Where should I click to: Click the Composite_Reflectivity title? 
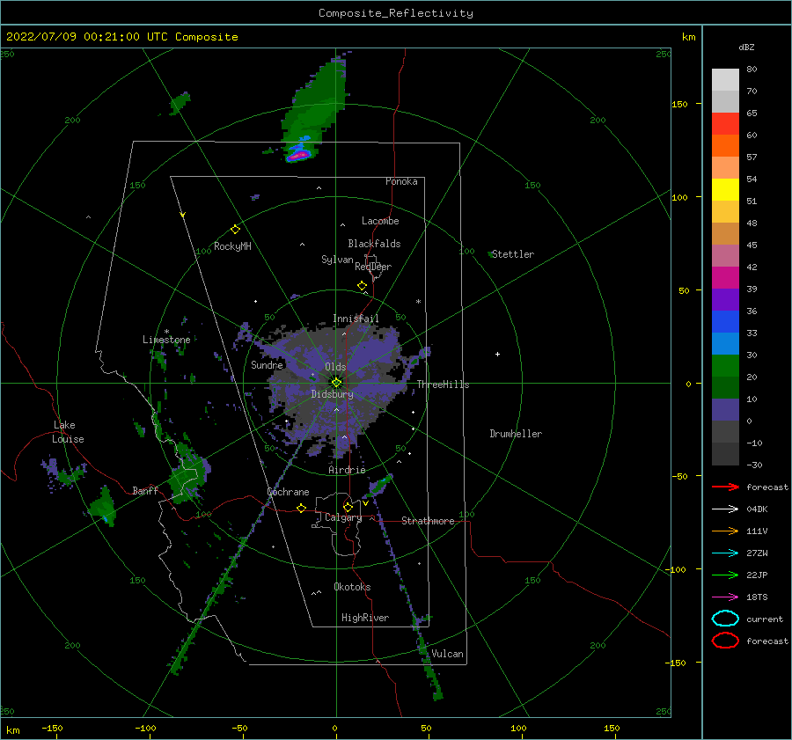coord(396,13)
